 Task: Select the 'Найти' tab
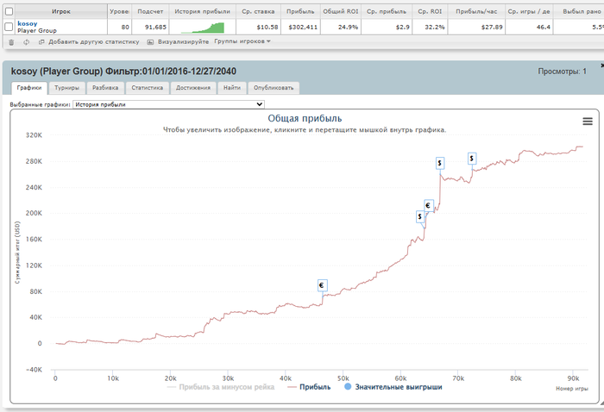point(232,88)
